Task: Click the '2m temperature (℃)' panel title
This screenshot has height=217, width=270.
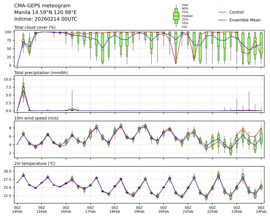Action: (34, 163)
